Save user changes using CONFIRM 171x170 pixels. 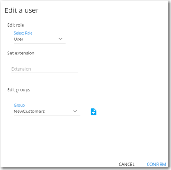tap(156, 164)
